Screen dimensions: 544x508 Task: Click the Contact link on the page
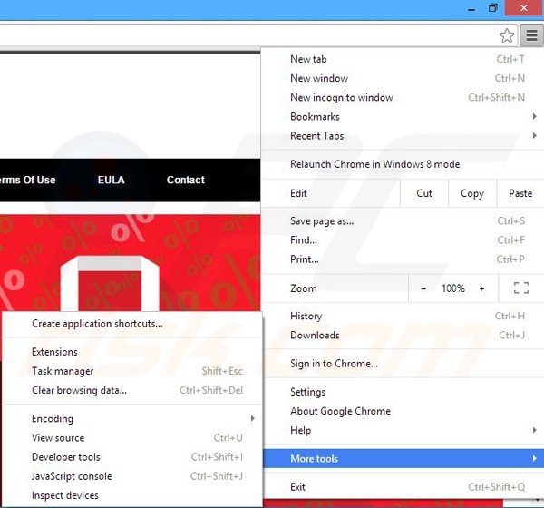(x=186, y=180)
